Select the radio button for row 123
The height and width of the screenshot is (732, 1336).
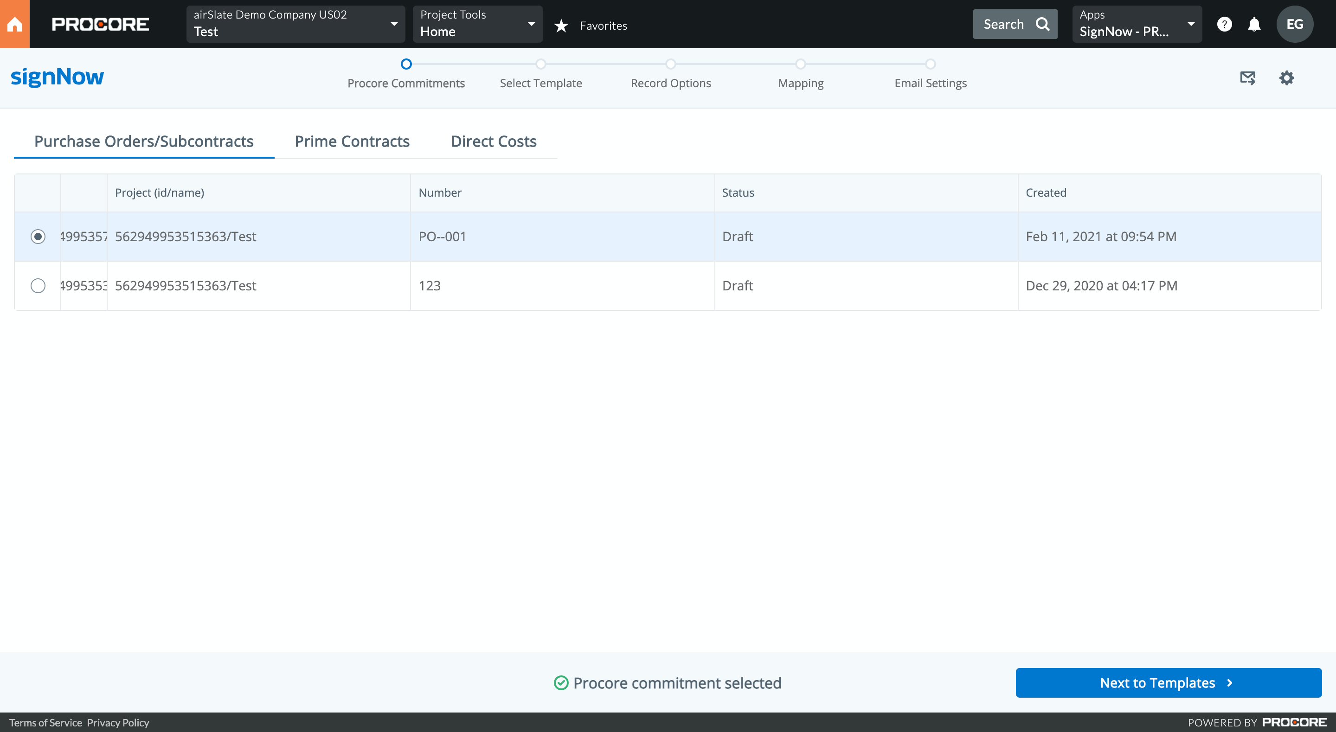[x=38, y=286]
